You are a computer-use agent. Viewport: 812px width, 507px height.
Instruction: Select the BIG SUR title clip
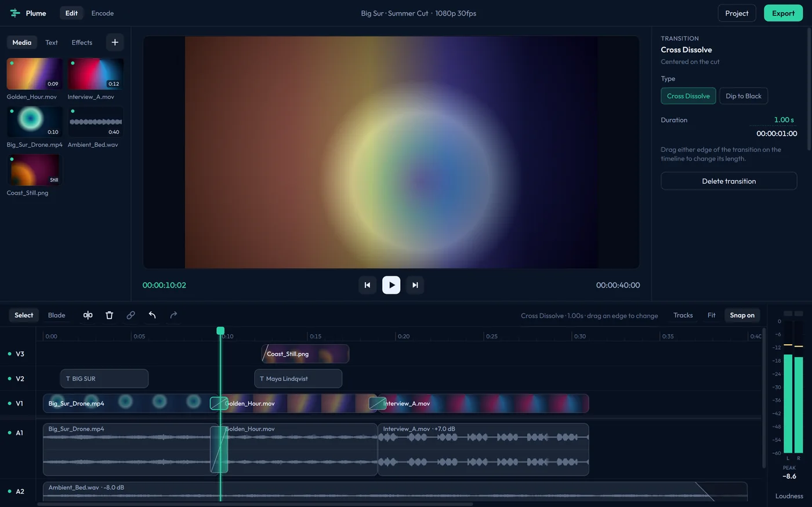coord(104,378)
